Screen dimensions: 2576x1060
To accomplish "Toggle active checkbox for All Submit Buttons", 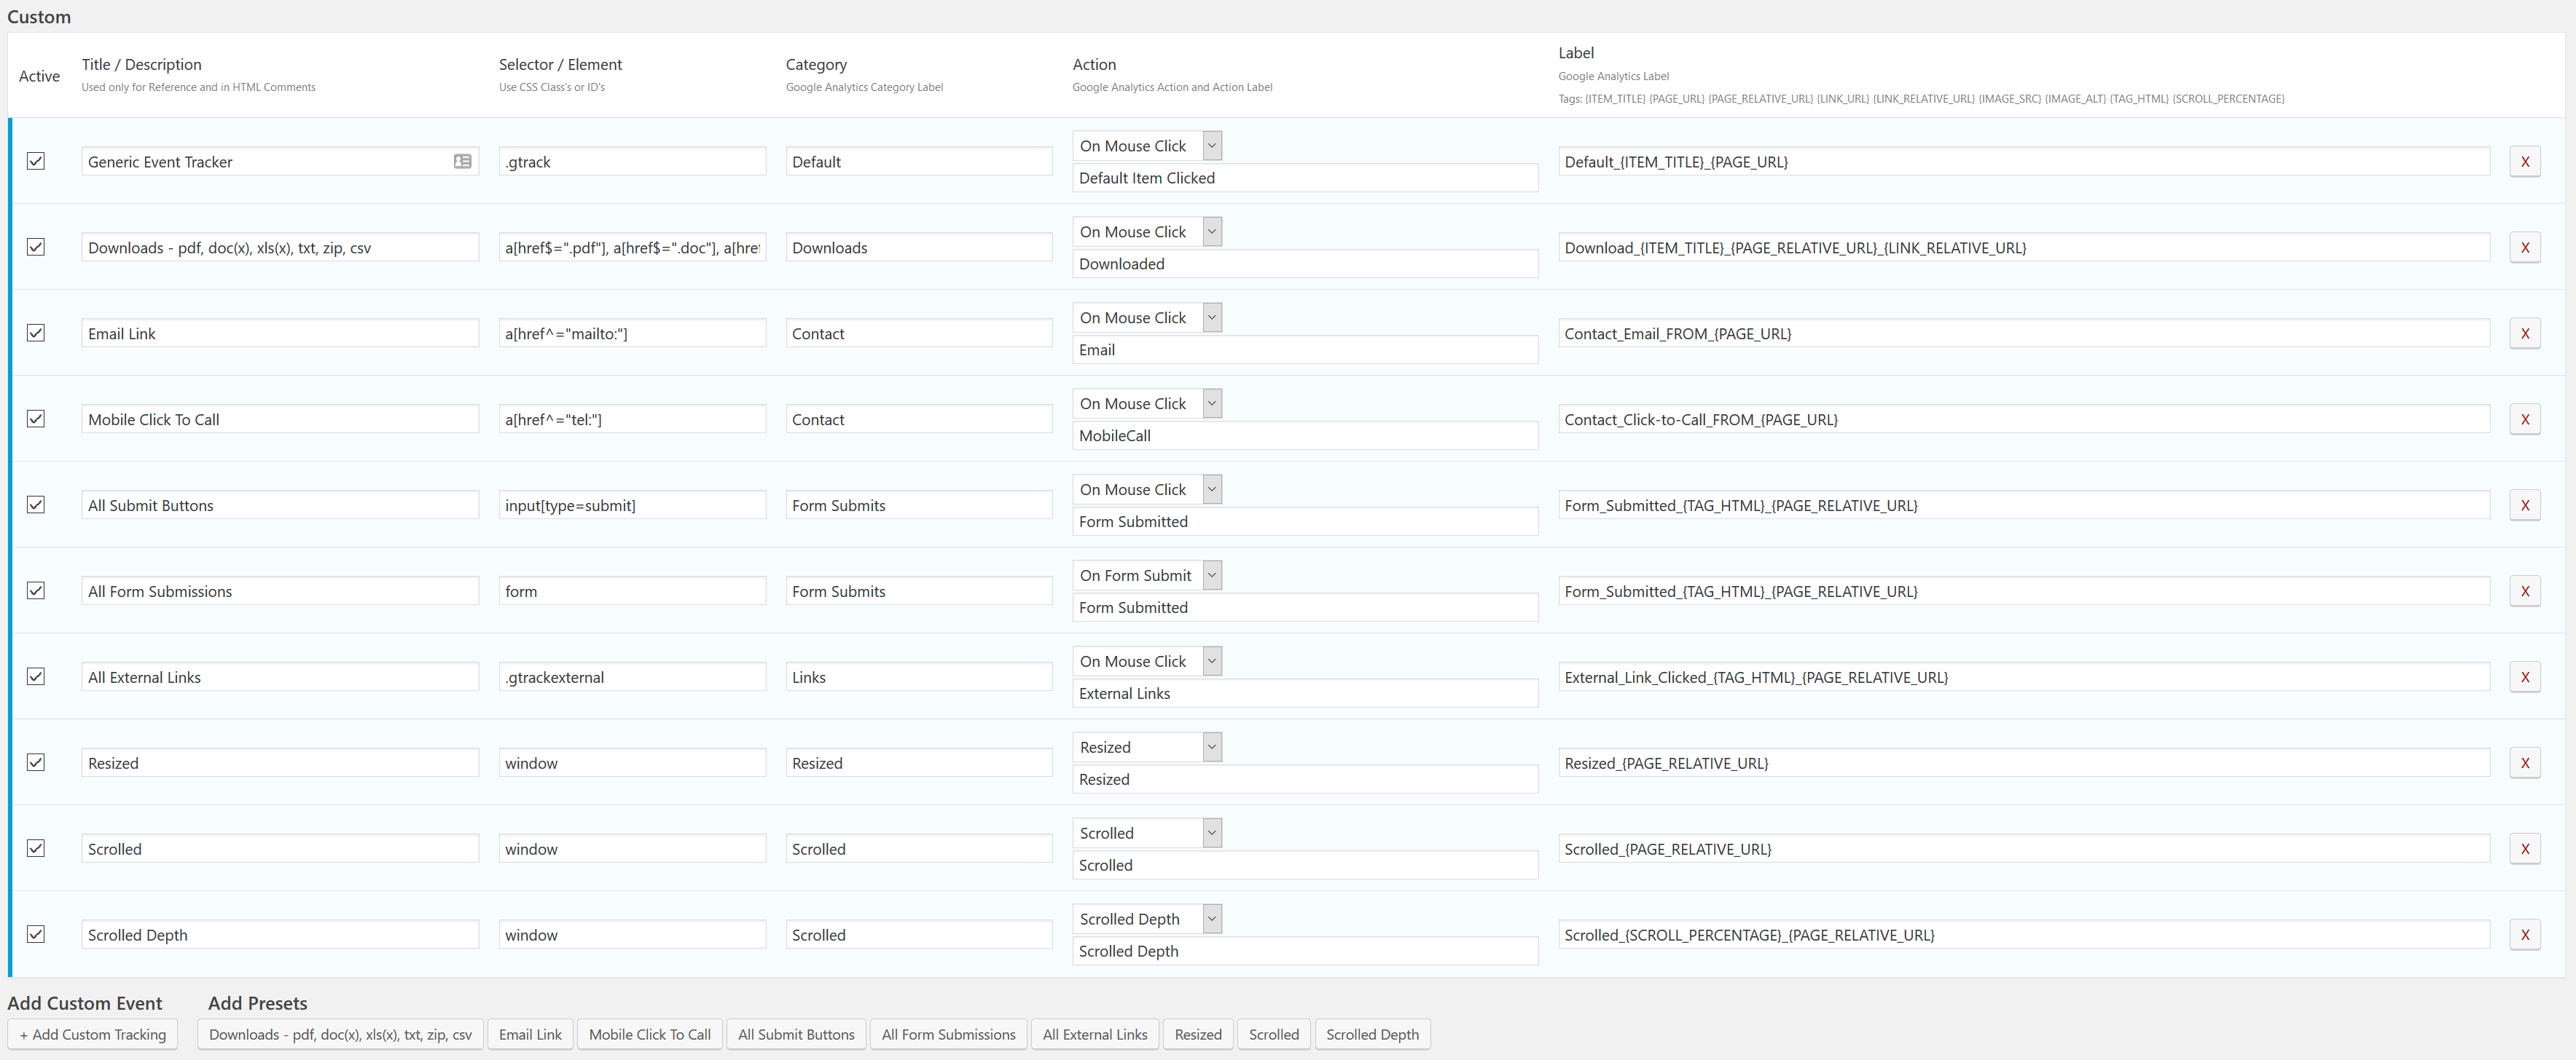I will [x=36, y=505].
